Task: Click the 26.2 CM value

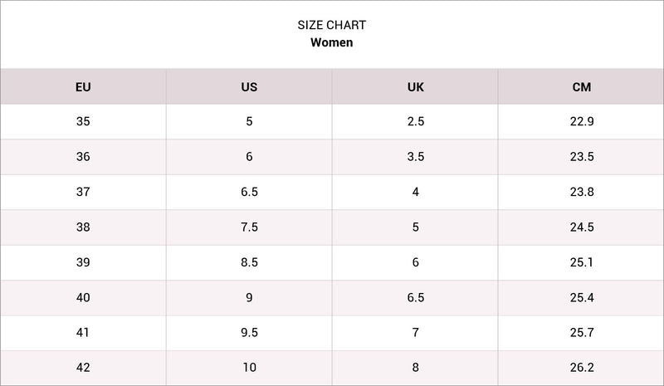Action: coord(582,368)
